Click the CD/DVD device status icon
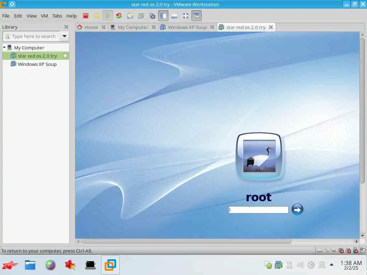The width and height of the screenshot is (367, 275). pyautogui.click(x=327, y=251)
